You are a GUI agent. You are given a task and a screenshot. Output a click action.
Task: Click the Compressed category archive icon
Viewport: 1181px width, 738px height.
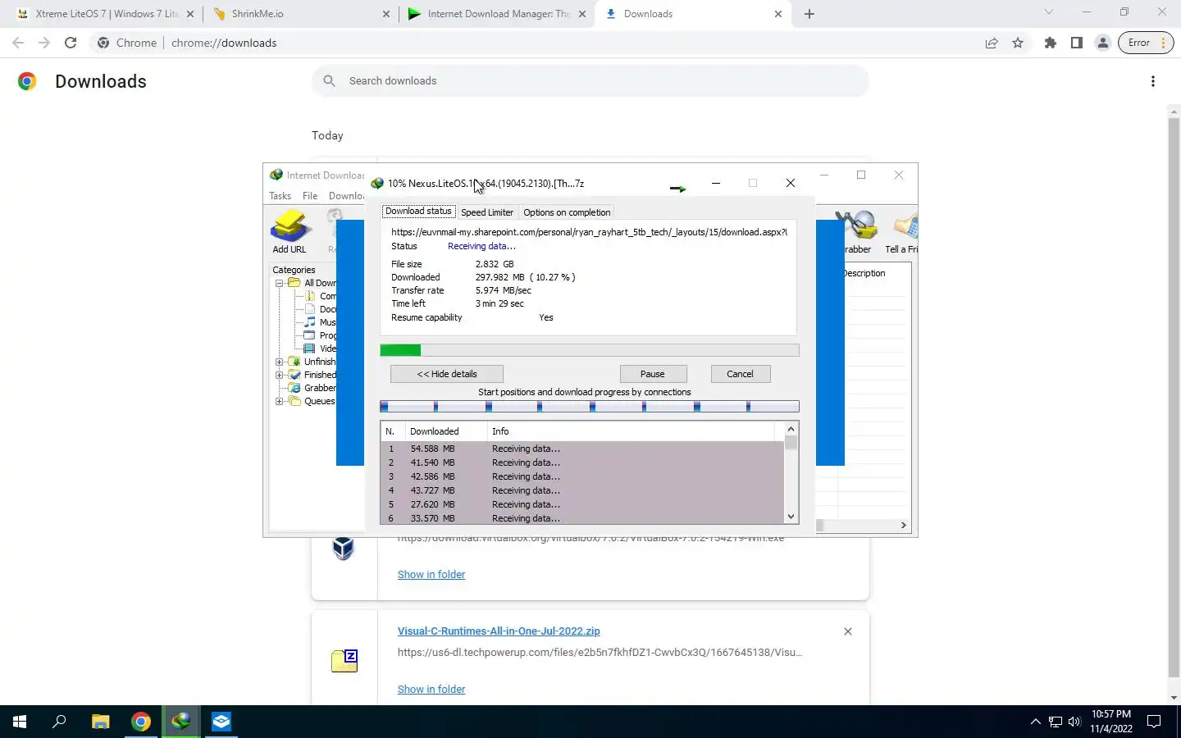[x=310, y=296]
